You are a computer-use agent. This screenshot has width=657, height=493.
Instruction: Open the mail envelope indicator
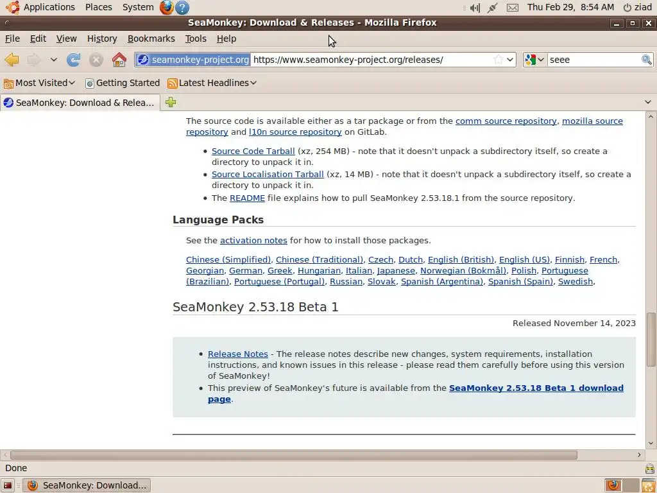[513, 8]
